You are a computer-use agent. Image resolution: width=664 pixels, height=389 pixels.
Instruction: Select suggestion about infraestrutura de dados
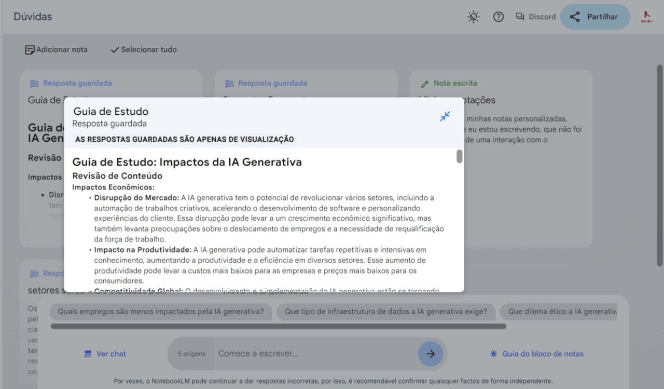(386, 312)
